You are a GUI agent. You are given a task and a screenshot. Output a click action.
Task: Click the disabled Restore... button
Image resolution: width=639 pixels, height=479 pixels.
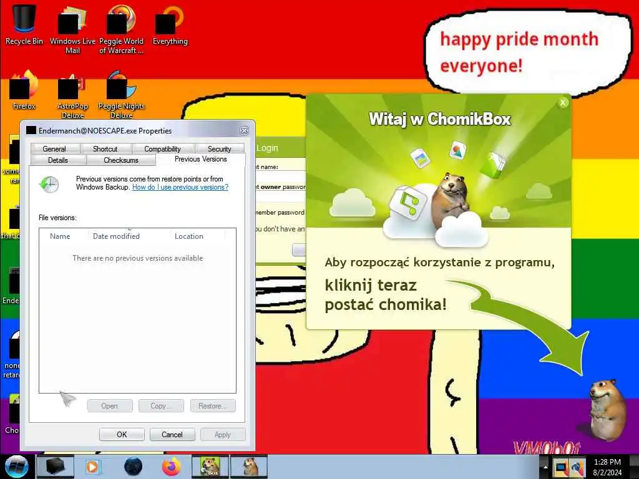213,406
